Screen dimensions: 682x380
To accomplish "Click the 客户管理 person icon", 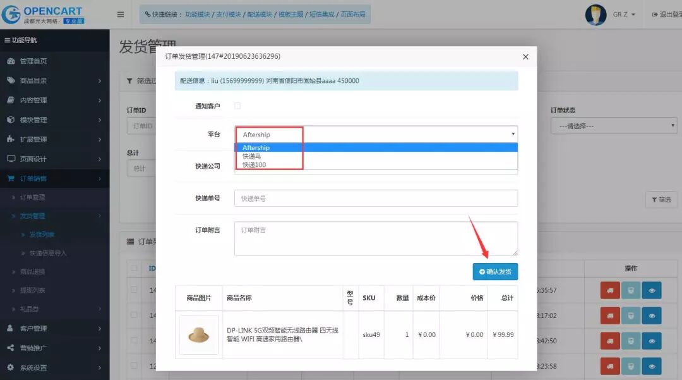I will tap(10, 328).
